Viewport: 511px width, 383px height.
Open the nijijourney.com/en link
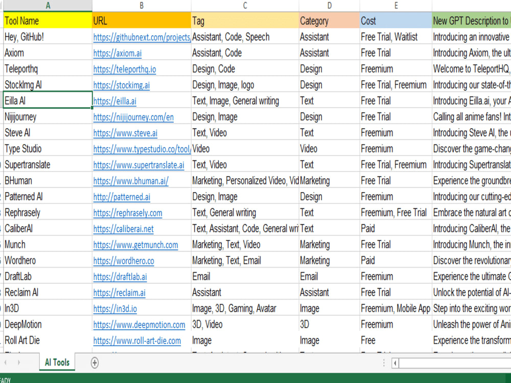pos(133,117)
